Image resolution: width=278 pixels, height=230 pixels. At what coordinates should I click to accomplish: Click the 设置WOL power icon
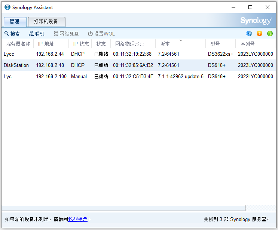pyautogui.click(x=90, y=34)
